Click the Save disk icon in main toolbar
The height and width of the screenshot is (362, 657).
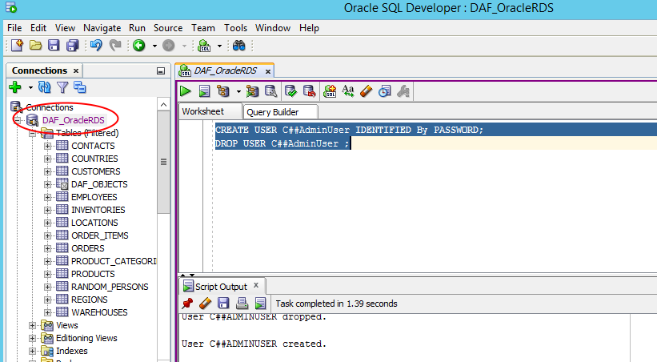pos(54,46)
